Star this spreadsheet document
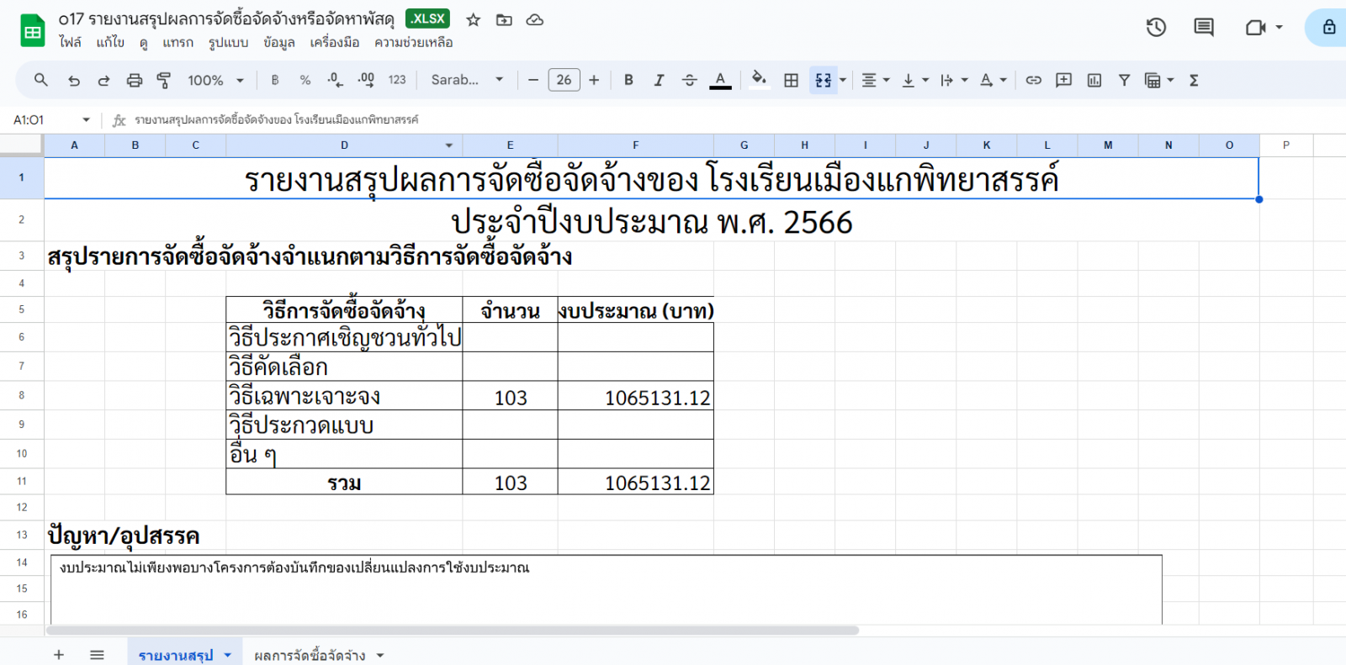Viewport: 1346px width, 665px height. 474,19
